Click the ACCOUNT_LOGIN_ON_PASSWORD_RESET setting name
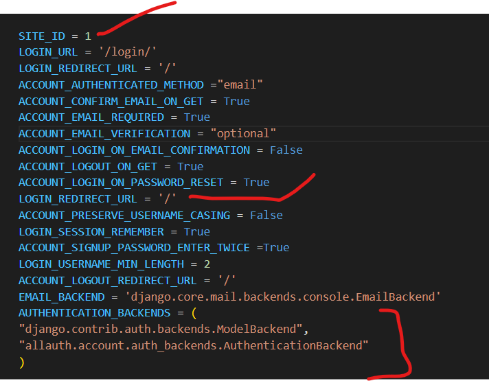This screenshot has height=381, width=489. point(121,183)
